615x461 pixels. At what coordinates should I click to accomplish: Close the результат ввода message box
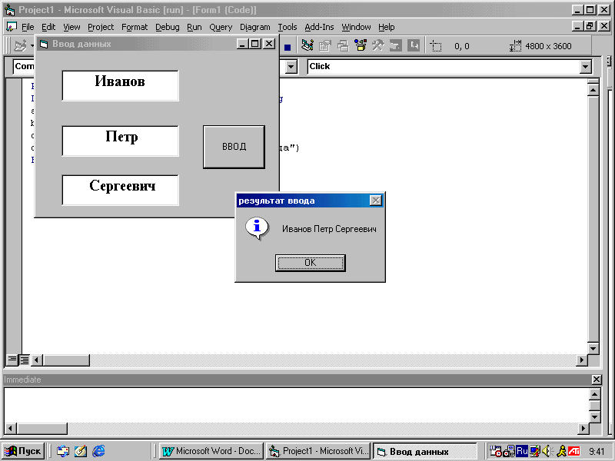[376, 201]
